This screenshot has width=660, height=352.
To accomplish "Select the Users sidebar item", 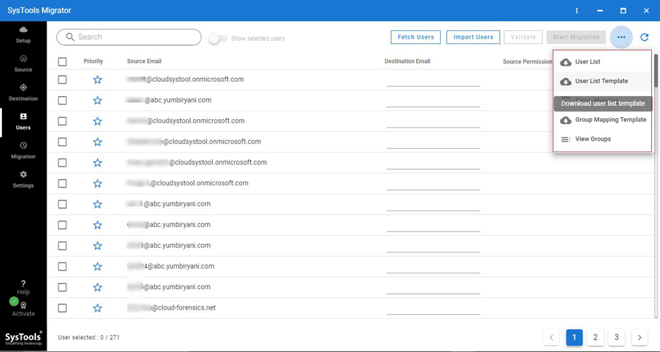I will tap(23, 122).
